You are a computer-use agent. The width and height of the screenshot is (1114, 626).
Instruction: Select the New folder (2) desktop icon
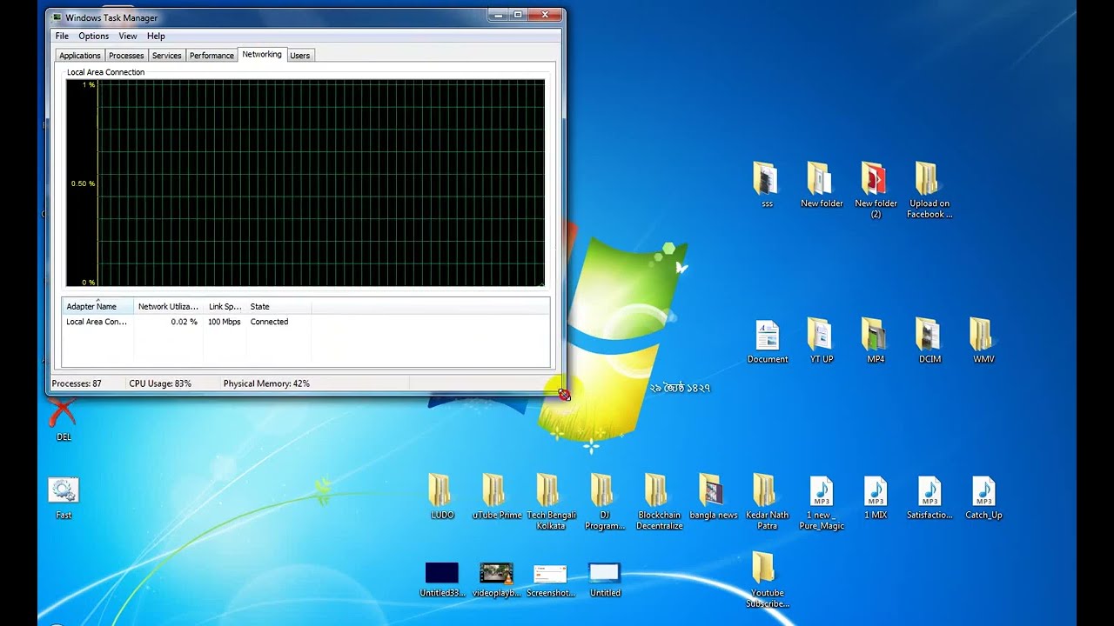pos(876,190)
